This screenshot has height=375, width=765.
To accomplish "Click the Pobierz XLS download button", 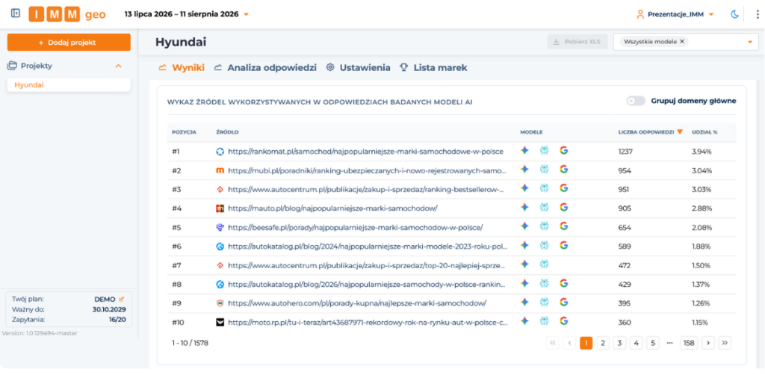I will coord(577,42).
